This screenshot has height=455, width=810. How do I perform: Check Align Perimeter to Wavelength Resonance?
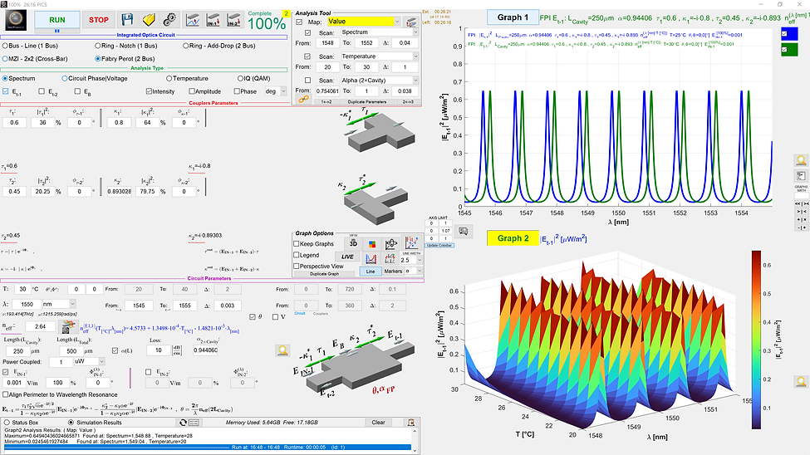pyautogui.click(x=6, y=394)
